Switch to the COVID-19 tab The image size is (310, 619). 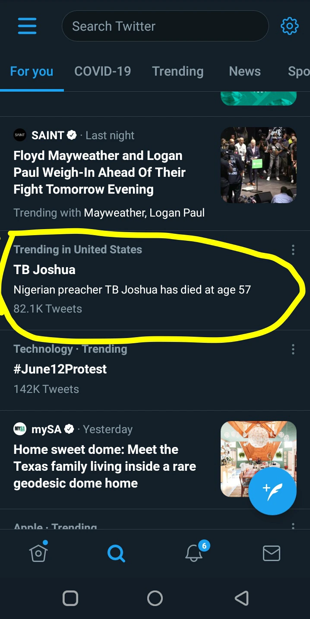pos(102,71)
